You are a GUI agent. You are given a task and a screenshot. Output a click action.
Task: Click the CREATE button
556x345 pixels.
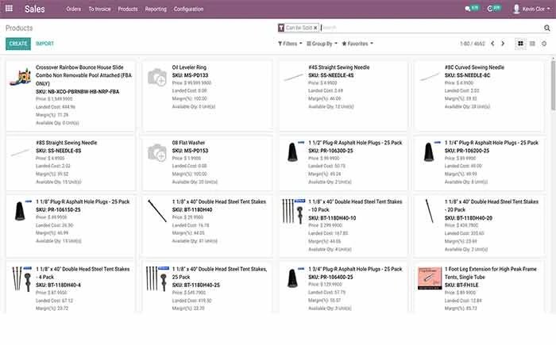click(18, 44)
